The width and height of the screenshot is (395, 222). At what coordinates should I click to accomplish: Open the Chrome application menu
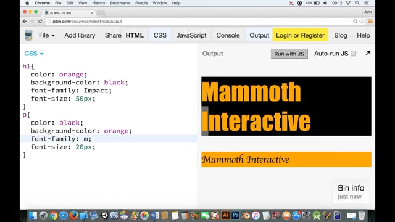pos(42,3)
